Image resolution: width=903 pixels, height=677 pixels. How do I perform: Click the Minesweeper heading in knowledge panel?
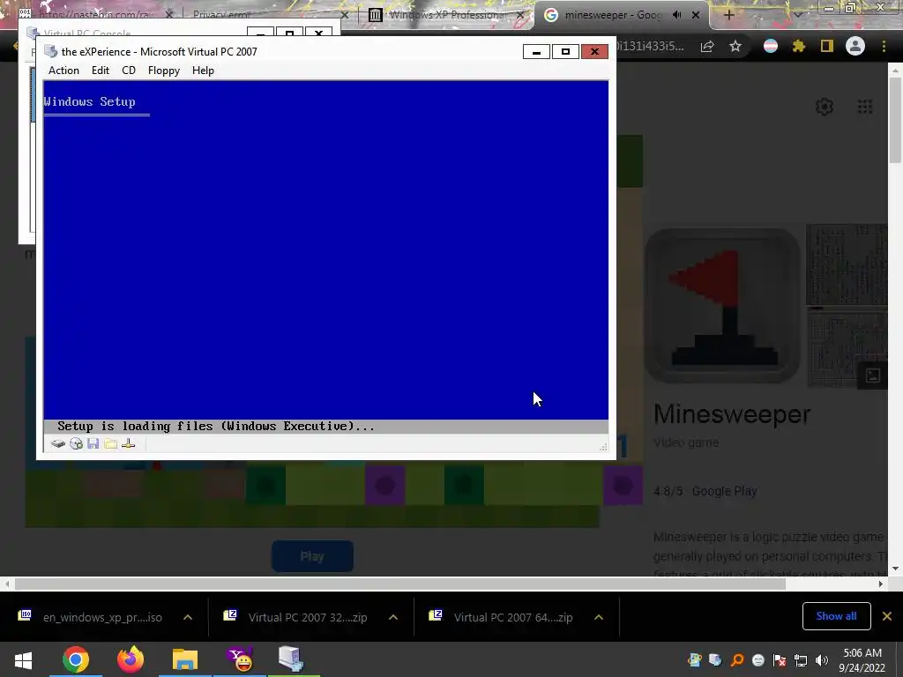732,414
